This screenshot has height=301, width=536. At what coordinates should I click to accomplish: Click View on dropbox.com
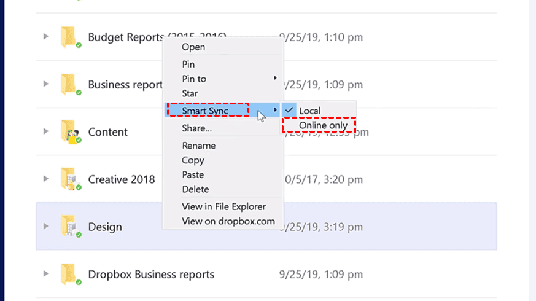[x=228, y=221]
